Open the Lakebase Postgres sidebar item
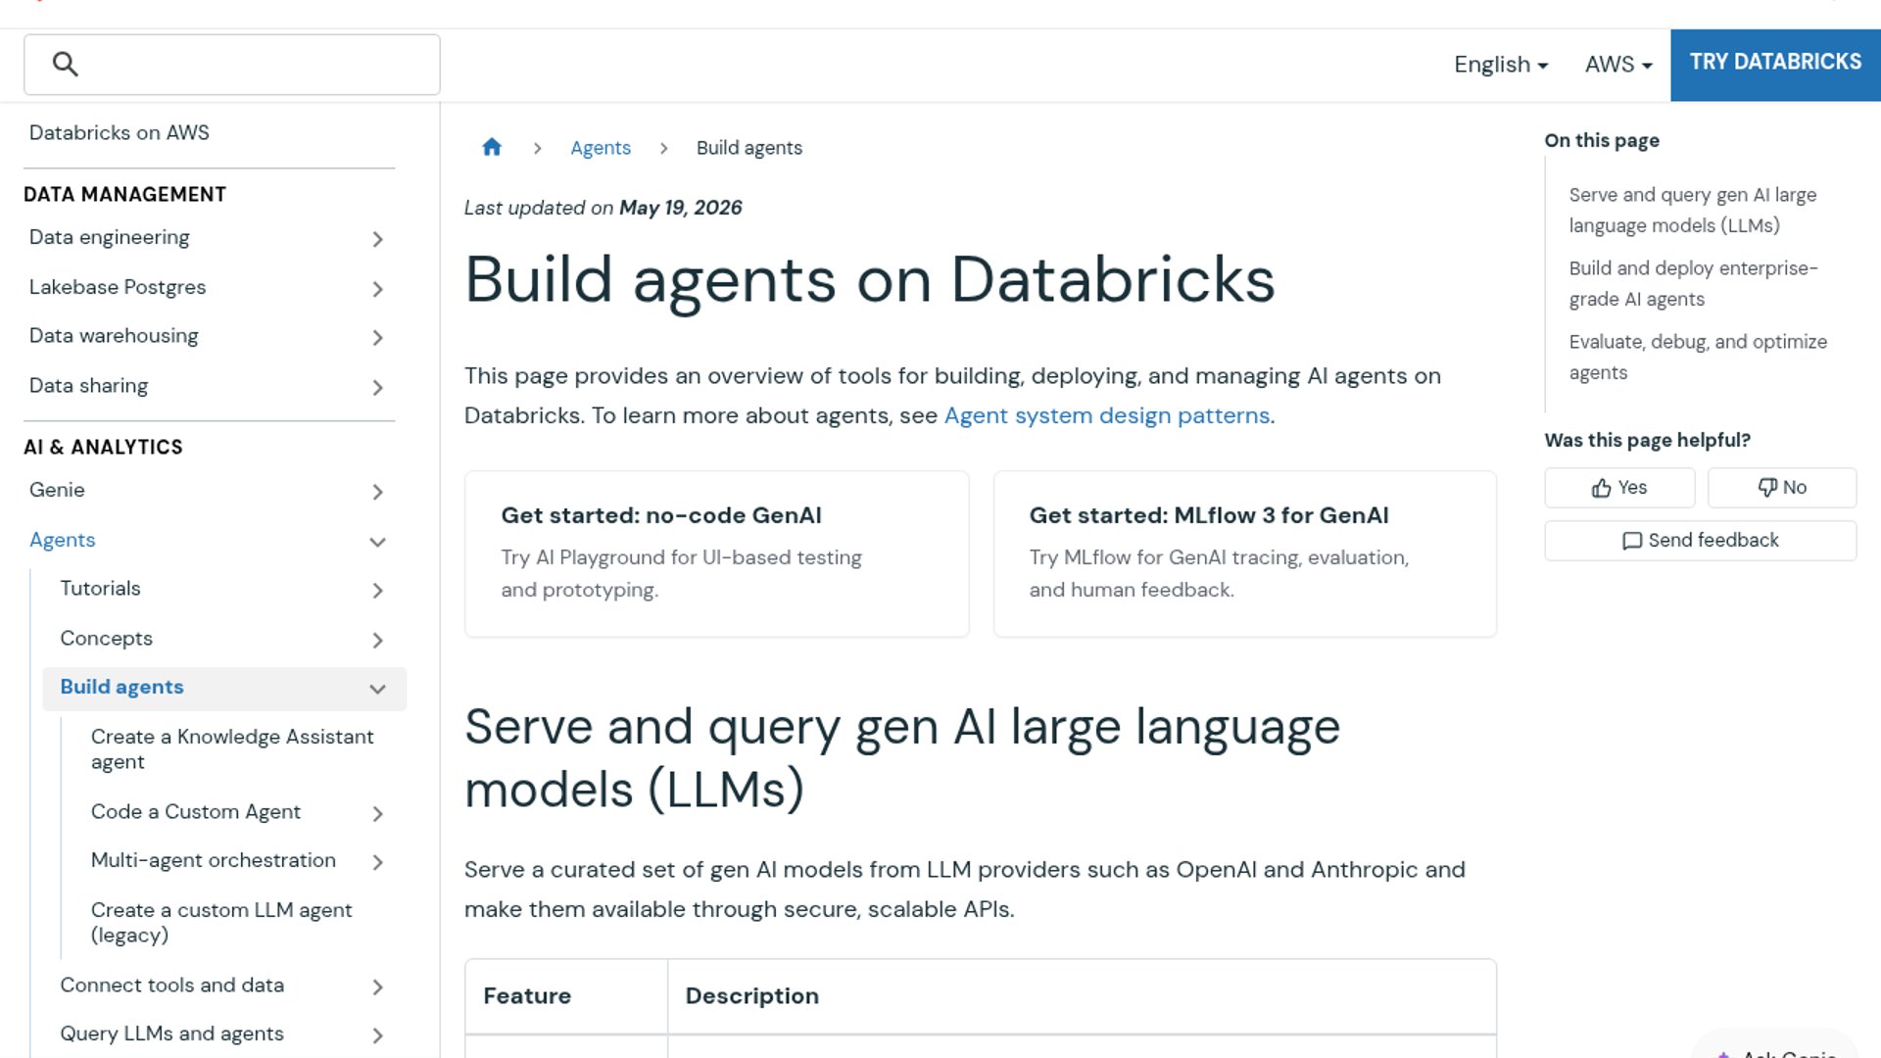 coord(118,287)
